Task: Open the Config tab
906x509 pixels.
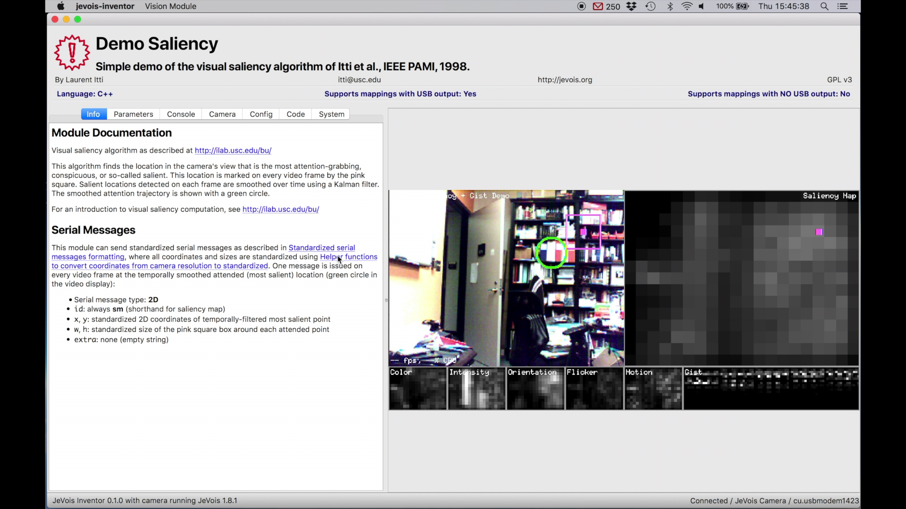Action: (261, 114)
